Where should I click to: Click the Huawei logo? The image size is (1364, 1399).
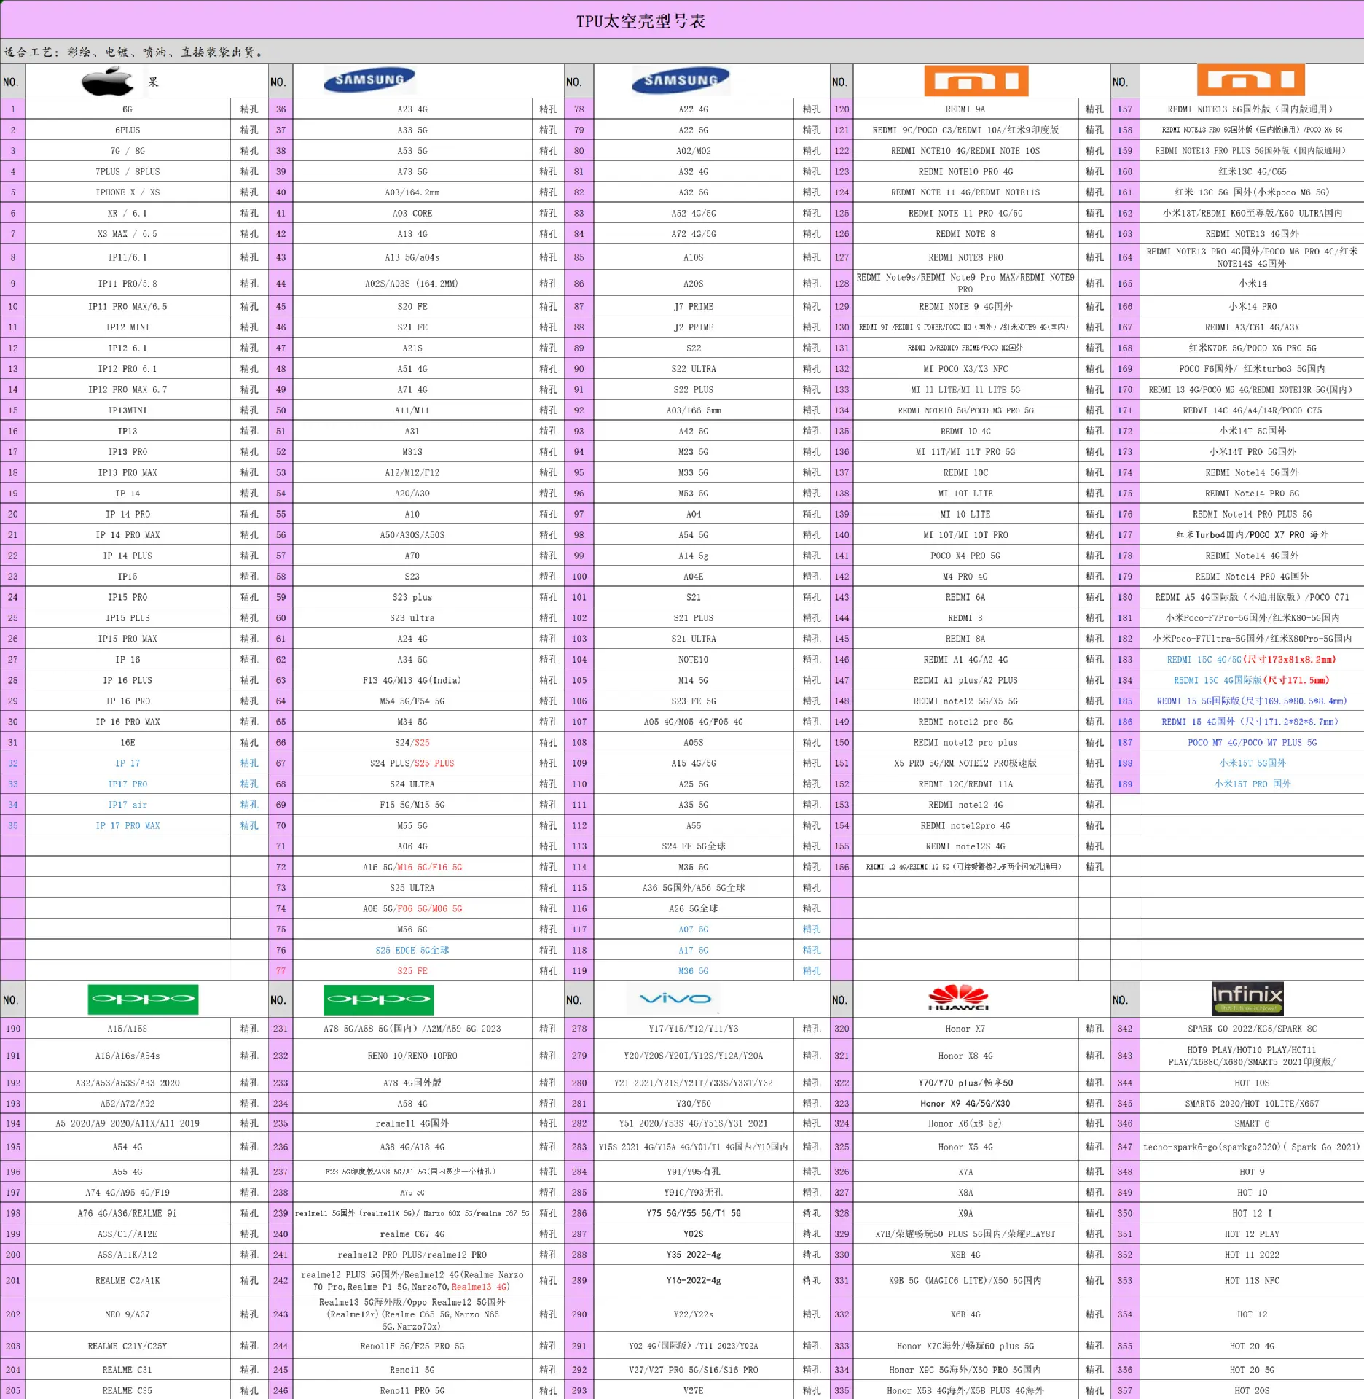point(957,998)
